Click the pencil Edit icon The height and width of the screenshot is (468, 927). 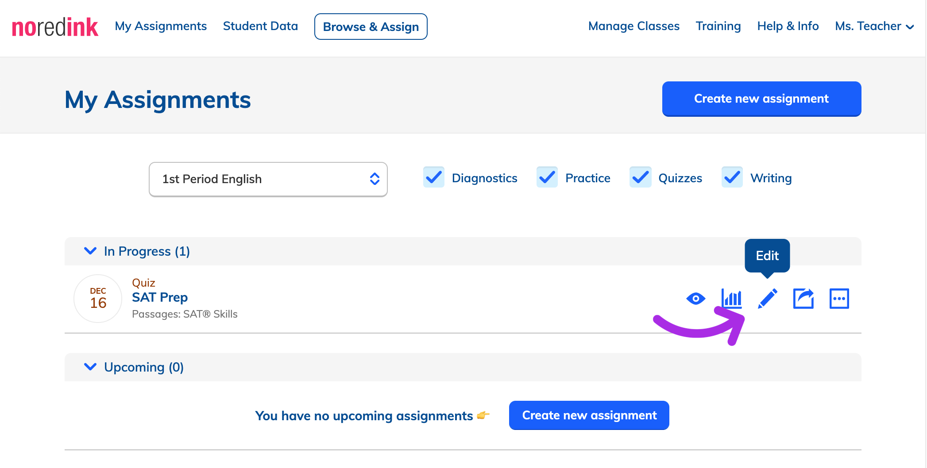click(x=768, y=299)
